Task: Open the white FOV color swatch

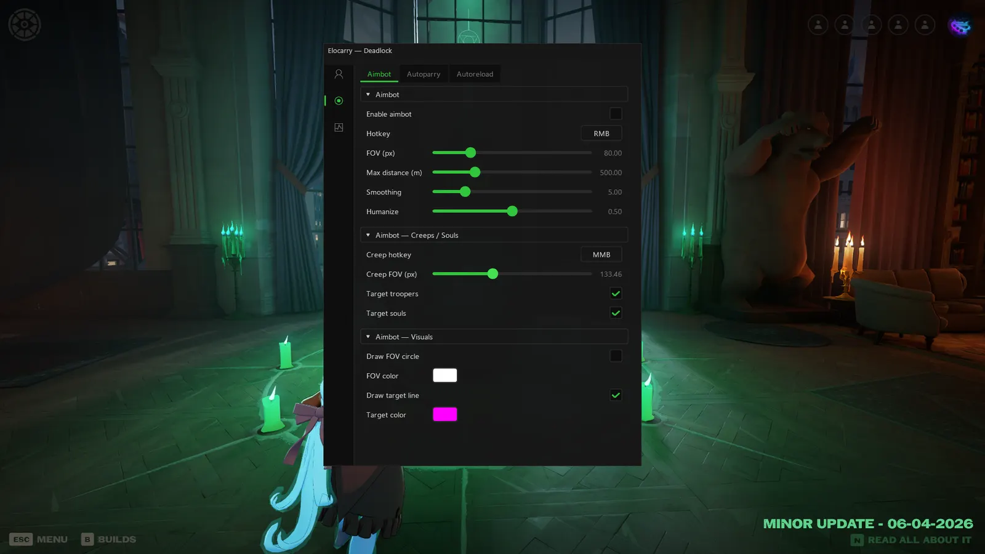Action: [x=444, y=375]
